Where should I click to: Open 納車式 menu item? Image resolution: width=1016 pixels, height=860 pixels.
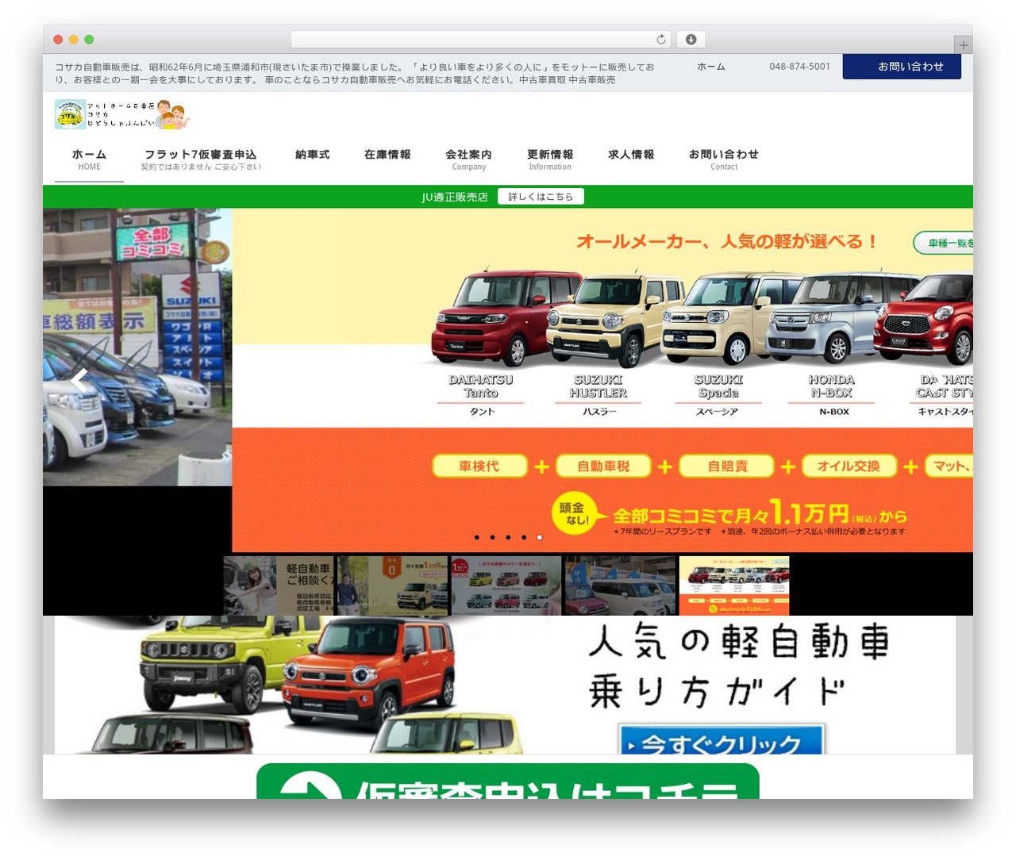point(313,155)
